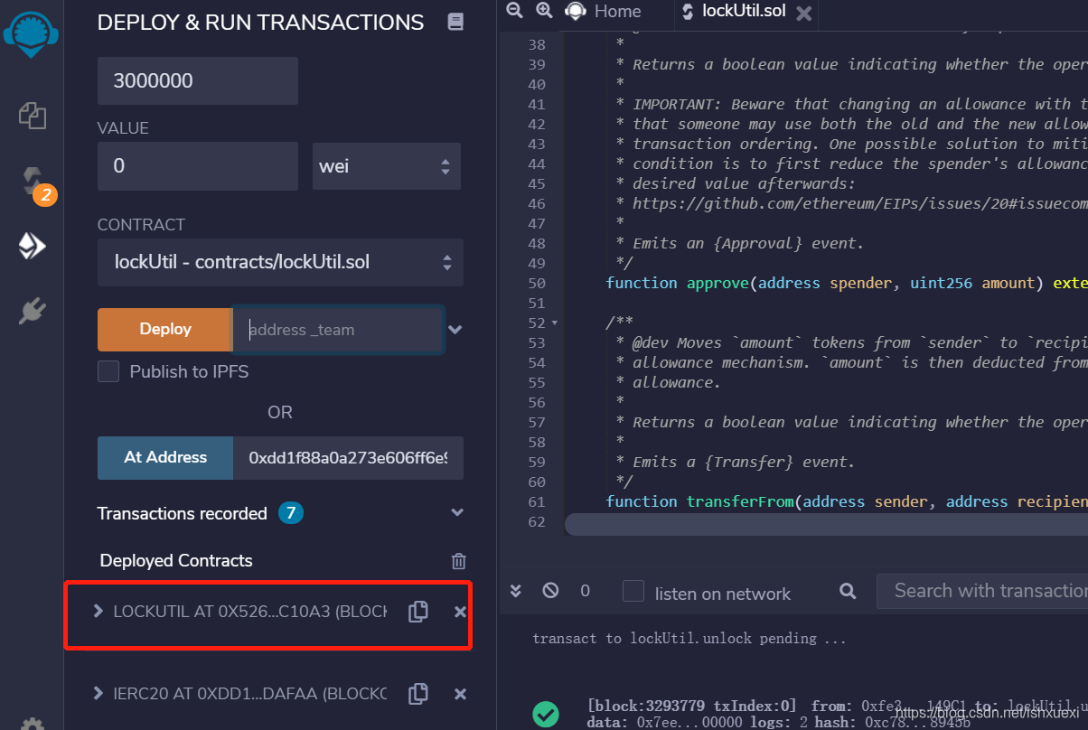Open Plugin manager plug icon

pos(33,312)
